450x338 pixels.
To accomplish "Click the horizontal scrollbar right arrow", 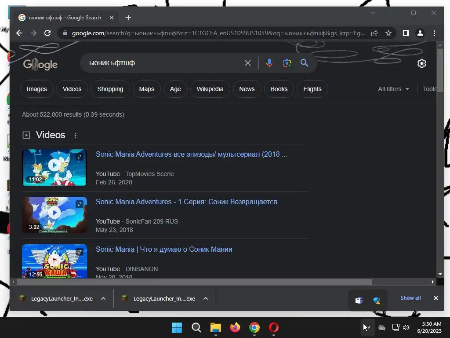I will [x=432, y=282].
